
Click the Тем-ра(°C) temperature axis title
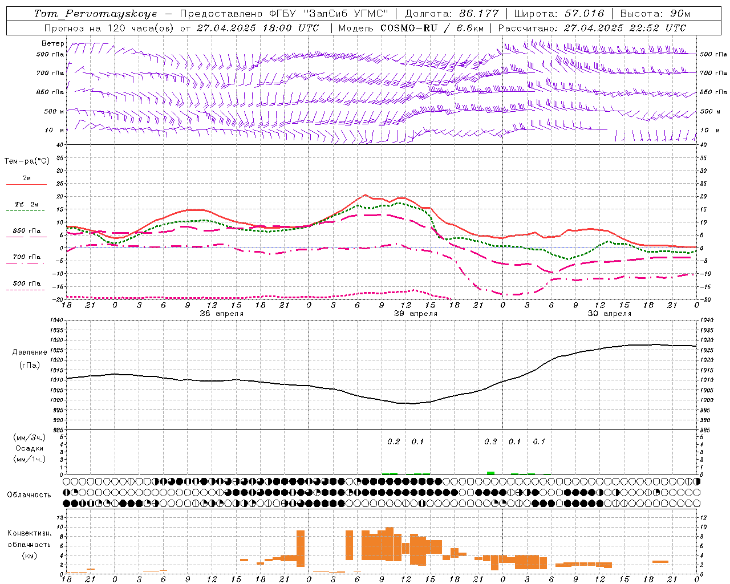27,161
